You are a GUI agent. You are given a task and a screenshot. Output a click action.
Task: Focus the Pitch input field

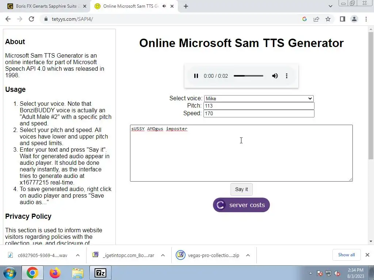coord(259,106)
